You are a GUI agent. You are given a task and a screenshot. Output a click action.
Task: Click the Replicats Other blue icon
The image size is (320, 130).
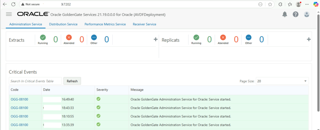point(248,37)
